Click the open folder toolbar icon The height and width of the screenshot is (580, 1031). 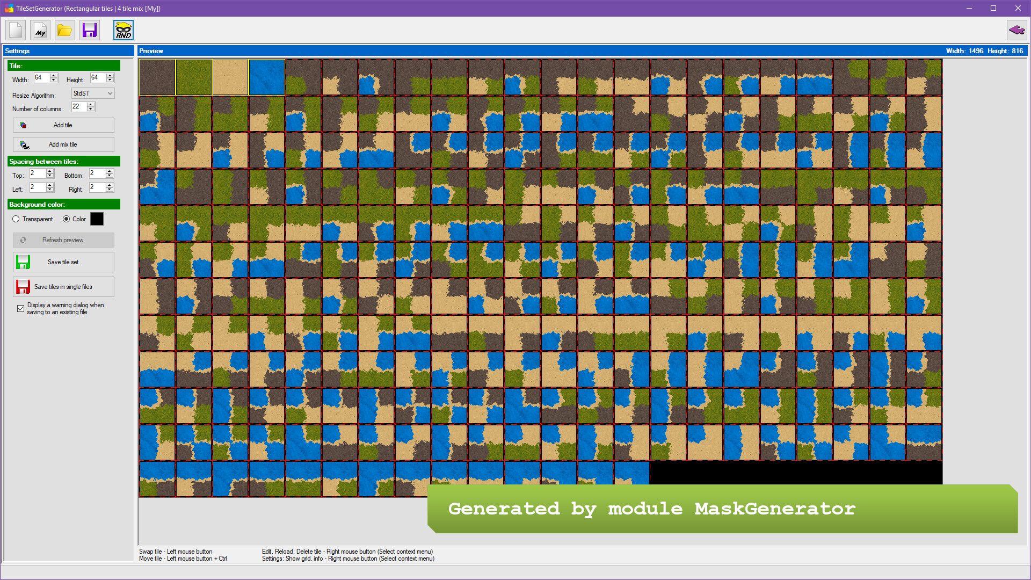click(64, 30)
